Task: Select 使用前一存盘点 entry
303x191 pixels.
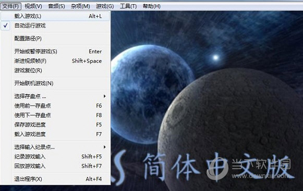Action: (x=55, y=106)
